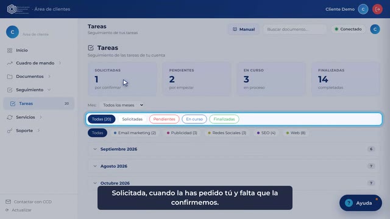Filter by Web (8) category
The height and width of the screenshot is (219, 390).
(x=296, y=133)
